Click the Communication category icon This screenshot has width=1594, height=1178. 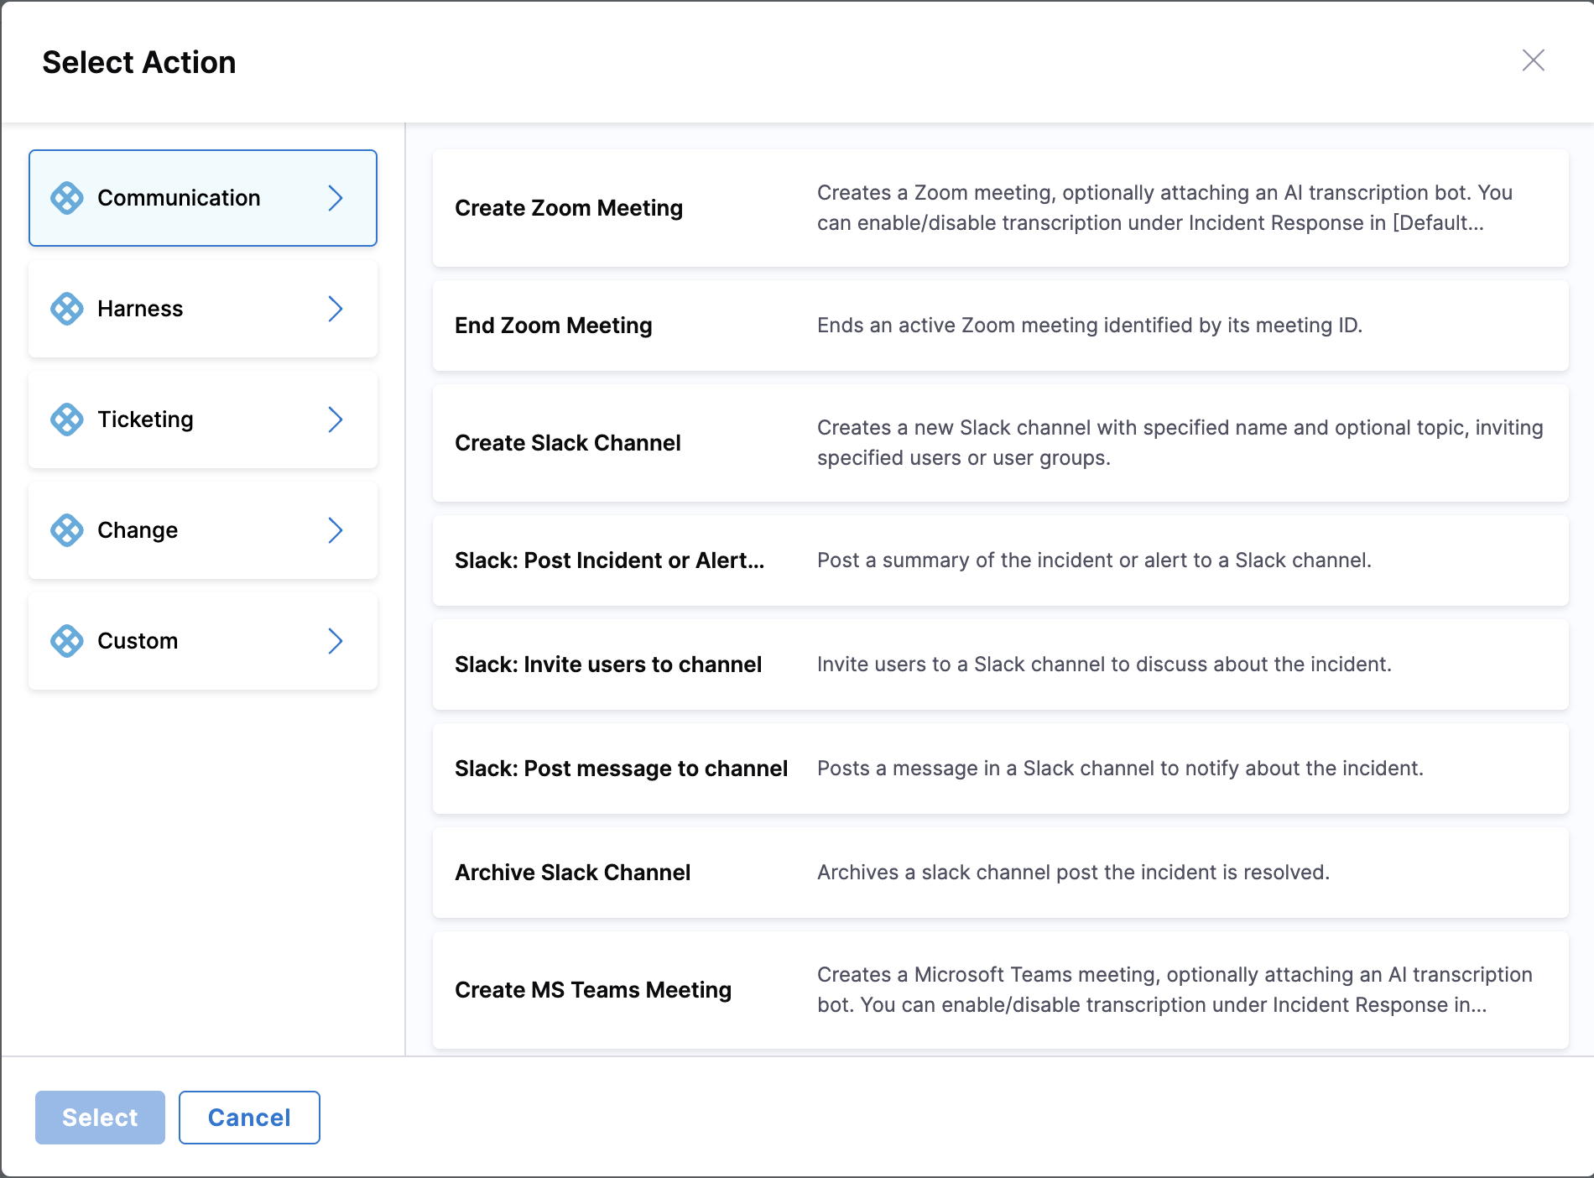(x=68, y=198)
